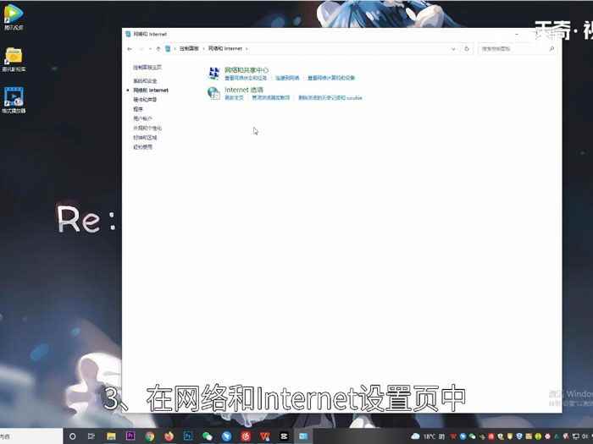The height and width of the screenshot is (444, 593).
Task: Go back using the Back arrow
Action: (x=130, y=49)
